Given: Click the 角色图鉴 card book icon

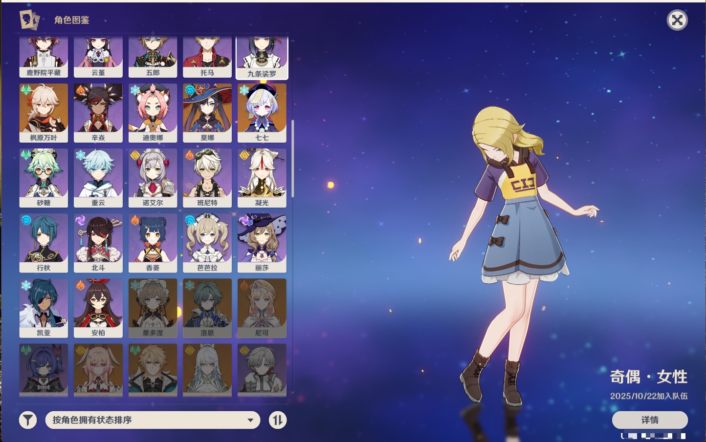Looking at the screenshot, I should [x=29, y=20].
